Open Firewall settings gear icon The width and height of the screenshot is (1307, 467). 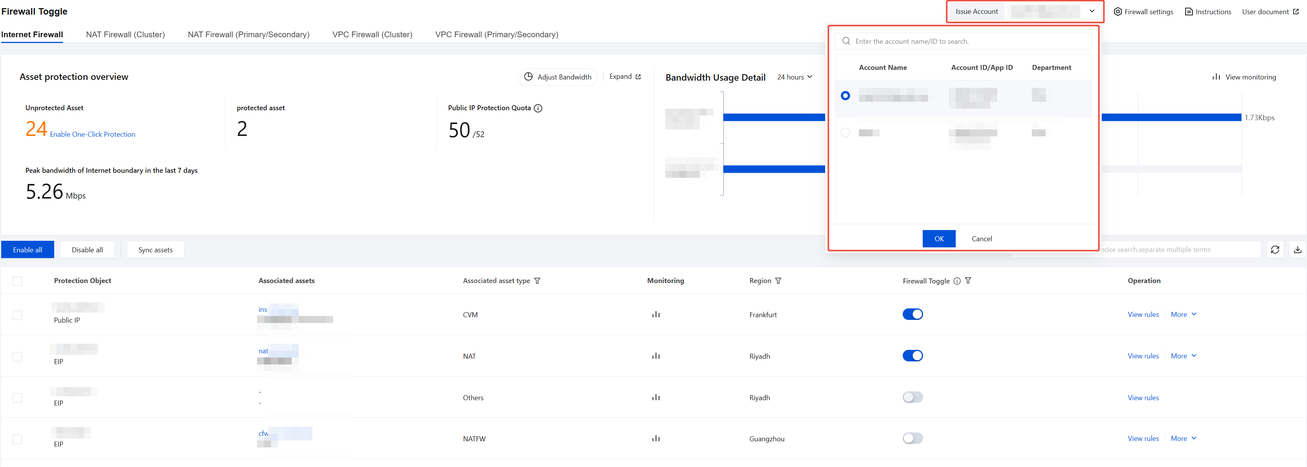coord(1117,12)
